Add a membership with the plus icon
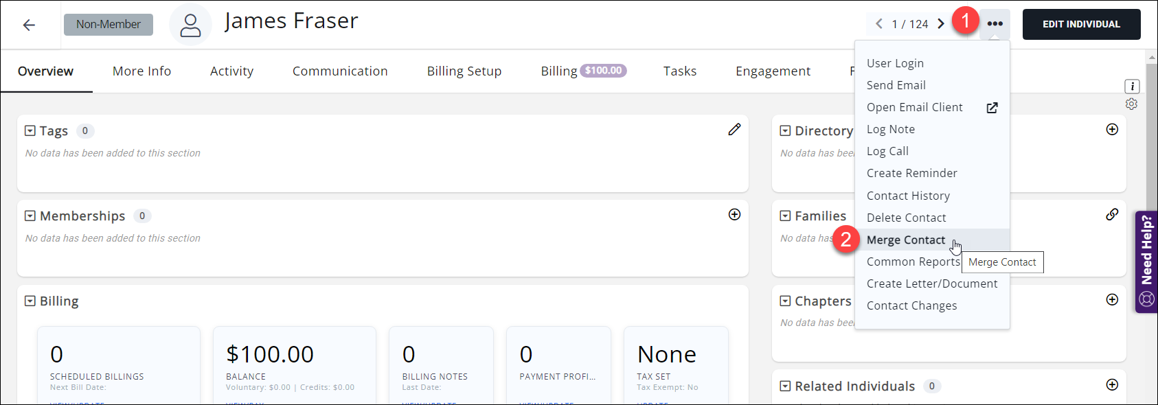This screenshot has width=1158, height=405. pos(734,215)
